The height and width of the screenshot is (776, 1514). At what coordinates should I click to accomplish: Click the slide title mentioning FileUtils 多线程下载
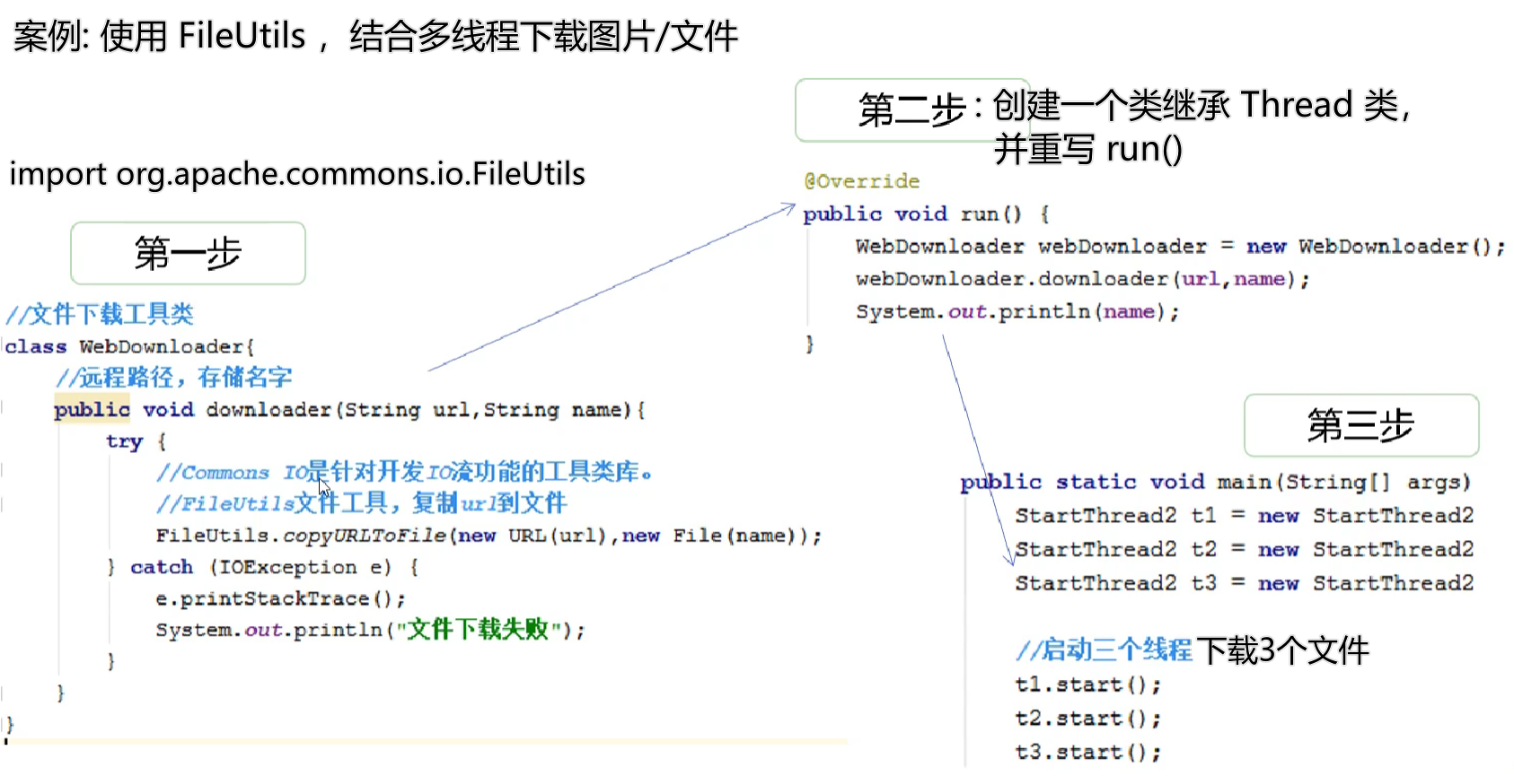coord(375,37)
